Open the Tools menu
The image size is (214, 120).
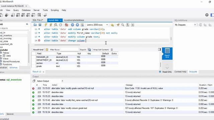point(45,10)
